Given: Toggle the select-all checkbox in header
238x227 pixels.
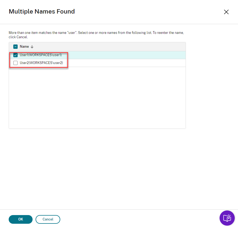Looking at the screenshot, I should (15, 47).
